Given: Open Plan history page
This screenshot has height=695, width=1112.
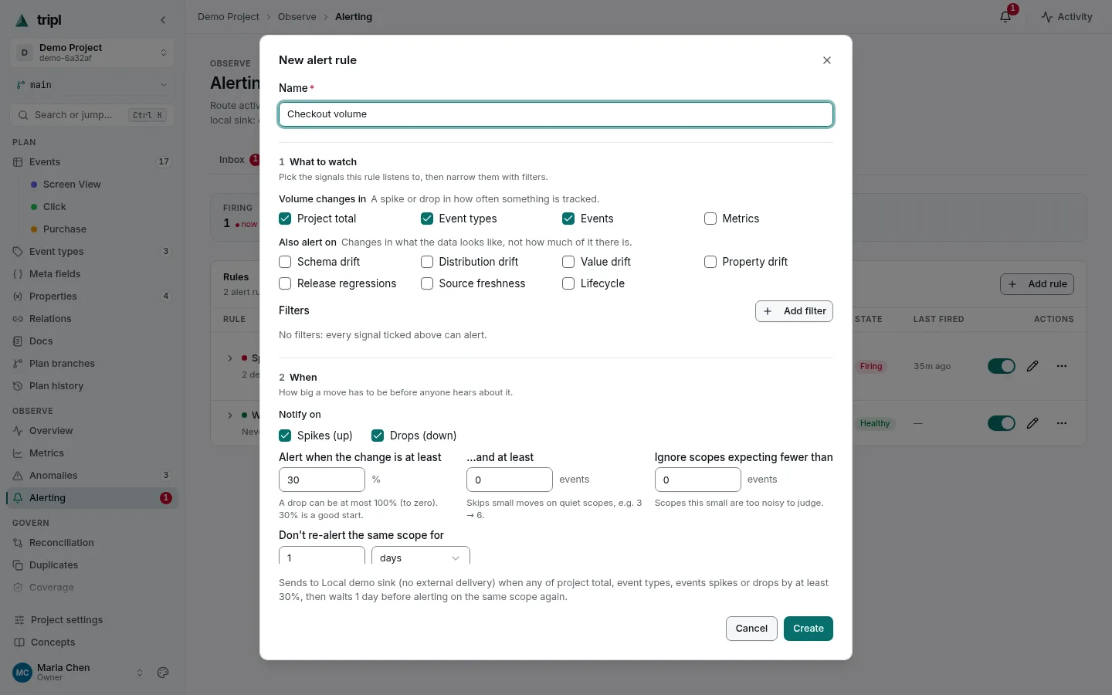Looking at the screenshot, I should click(92, 386).
